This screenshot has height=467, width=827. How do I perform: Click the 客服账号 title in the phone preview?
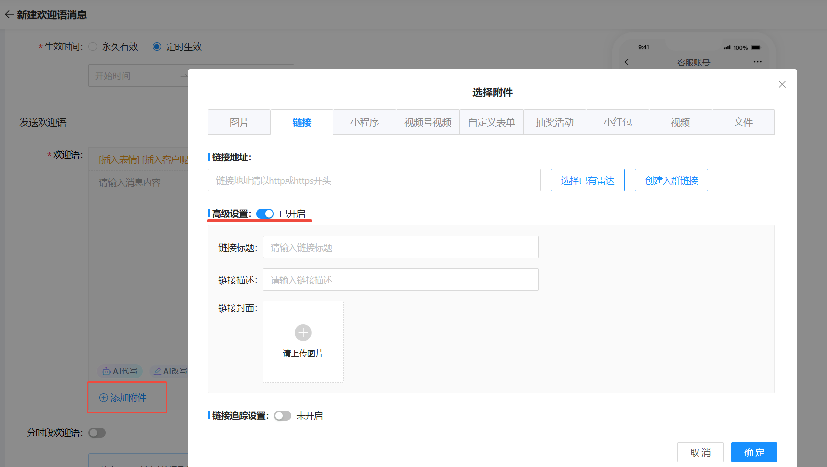click(693, 62)
